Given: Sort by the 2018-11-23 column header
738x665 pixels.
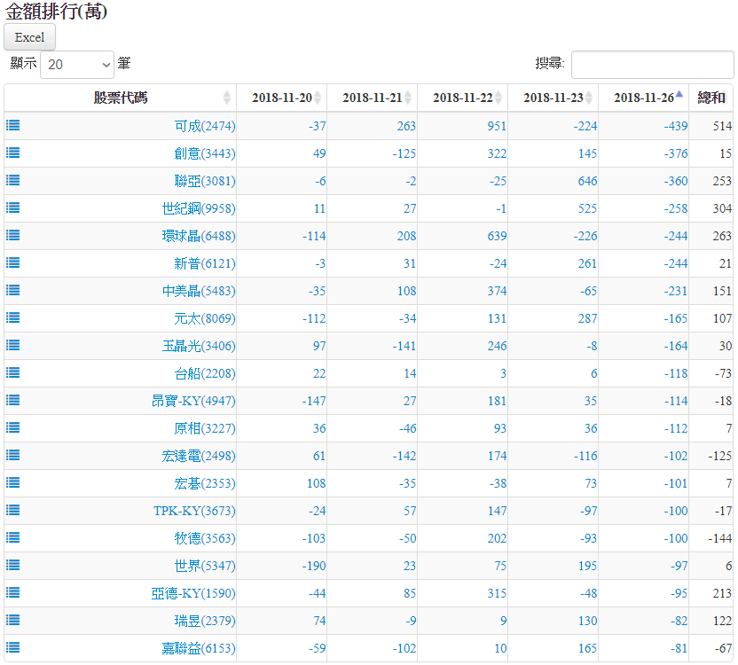Looking at the screenshot, I should click(x=553, y=98).
